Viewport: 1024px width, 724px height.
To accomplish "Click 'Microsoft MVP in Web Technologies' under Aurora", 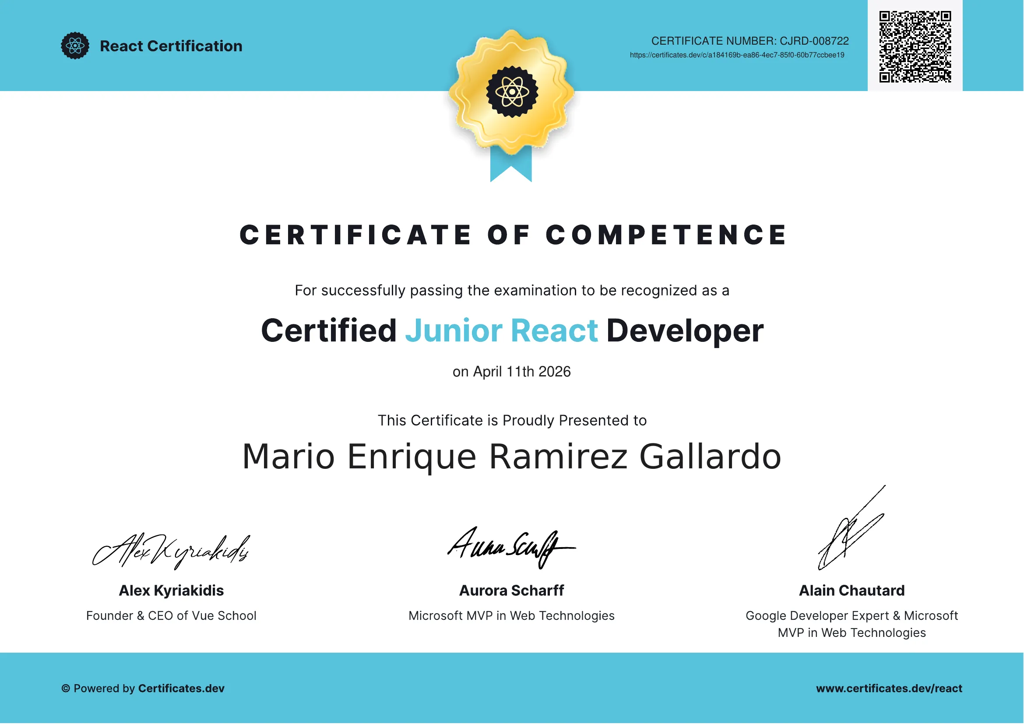I will point(511,616).
